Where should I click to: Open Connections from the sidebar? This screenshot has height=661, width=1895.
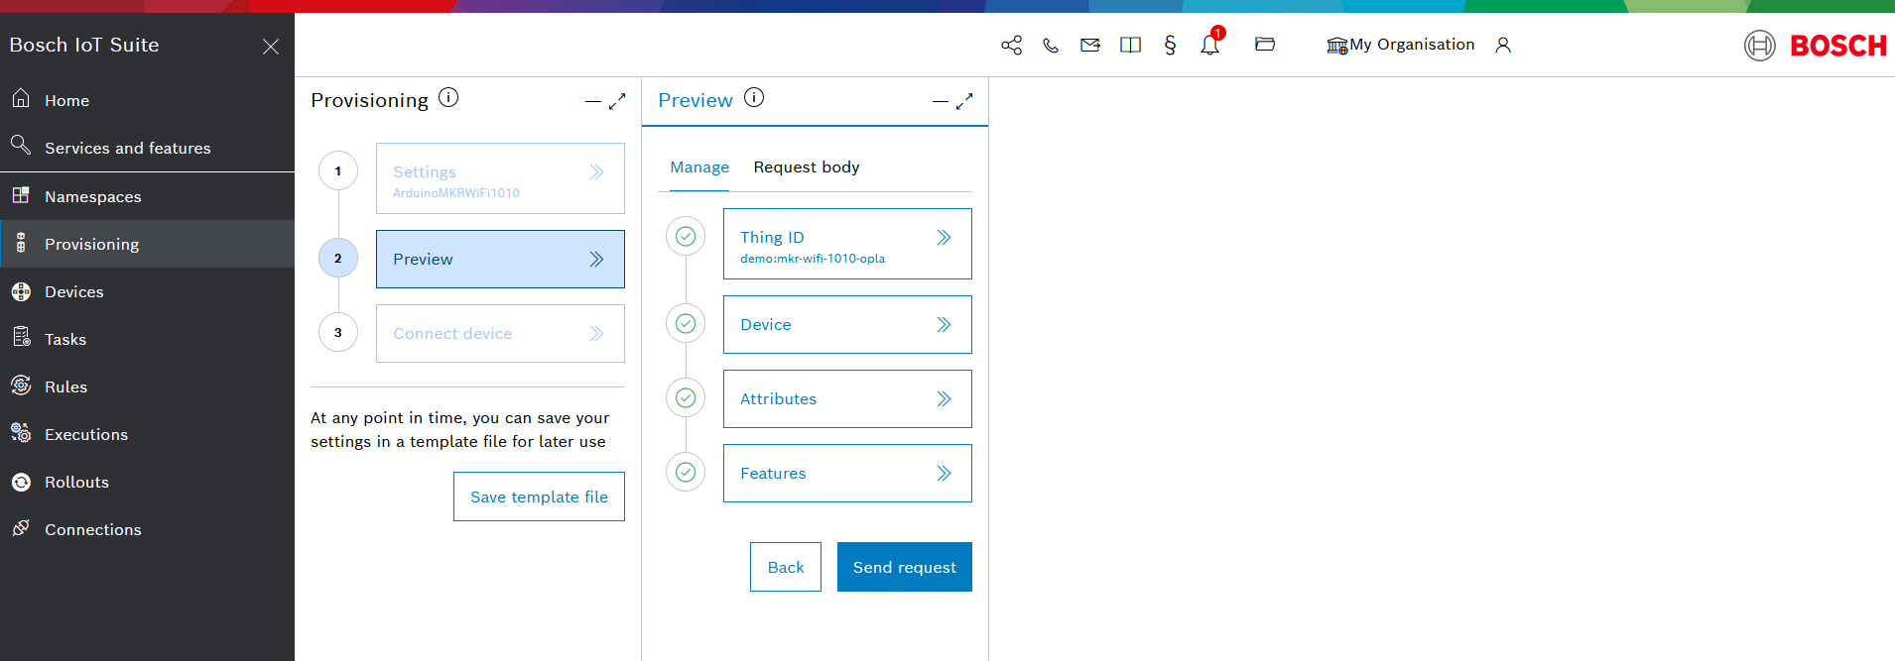(147, 529)
